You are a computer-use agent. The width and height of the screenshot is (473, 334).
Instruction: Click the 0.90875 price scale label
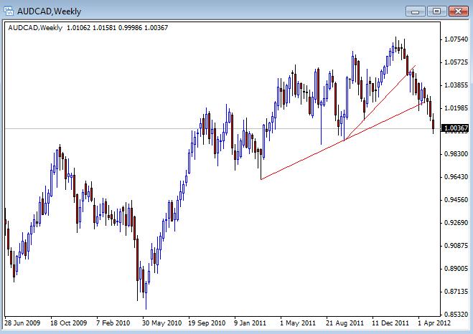(x=456, y=245)
